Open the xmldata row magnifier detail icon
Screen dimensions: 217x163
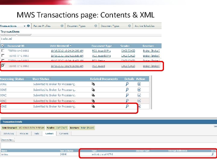click(x=213, y=154)
